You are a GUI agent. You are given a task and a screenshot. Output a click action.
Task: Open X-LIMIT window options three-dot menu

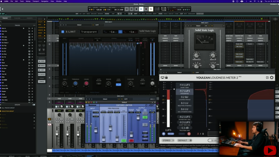pyautogui.click(x=61, y=25)
